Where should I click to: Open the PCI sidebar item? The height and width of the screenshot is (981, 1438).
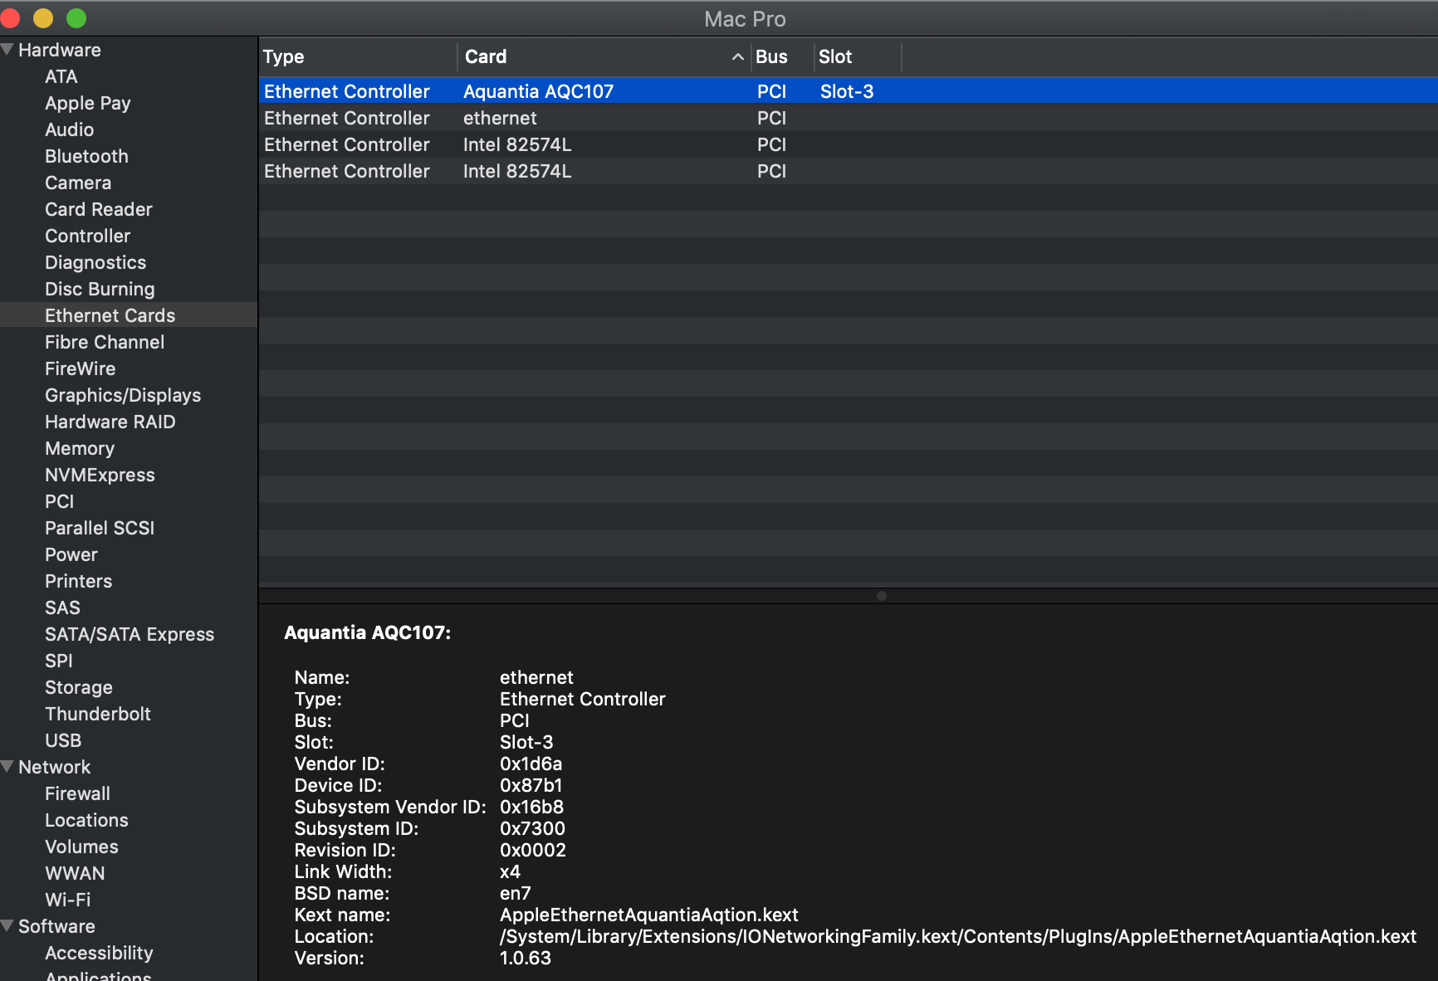[x=60, y=501]
